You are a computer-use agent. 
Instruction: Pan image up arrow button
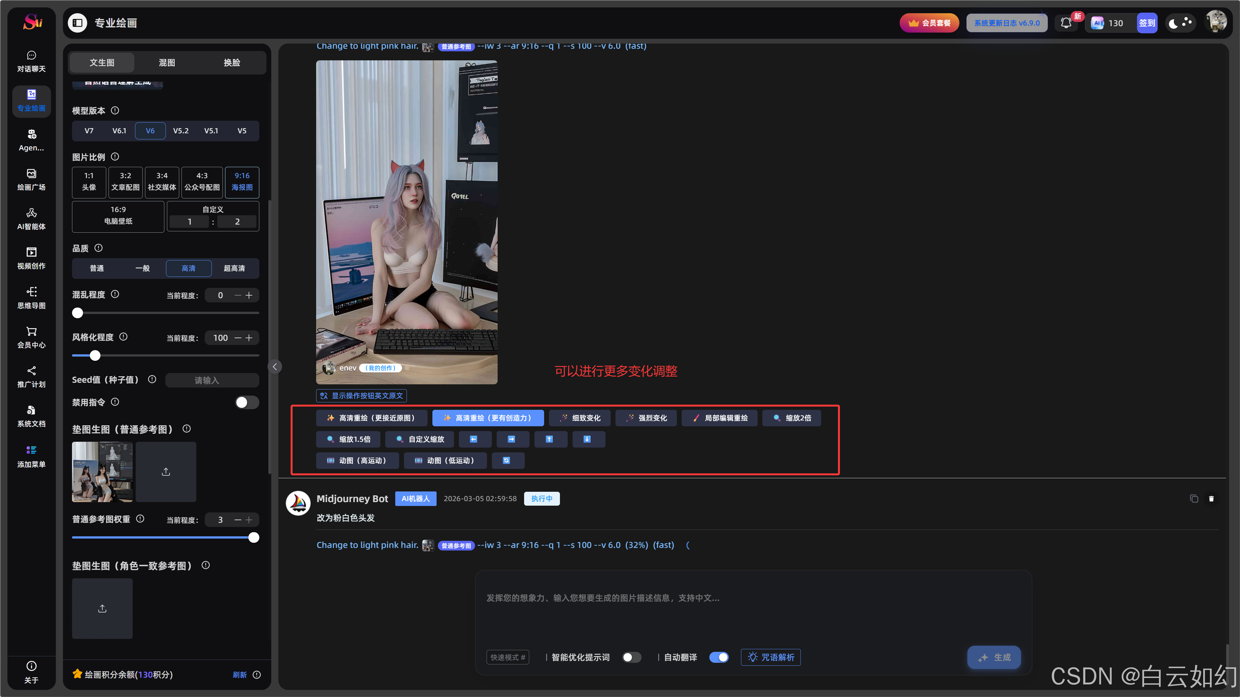(x=549, y=439)
